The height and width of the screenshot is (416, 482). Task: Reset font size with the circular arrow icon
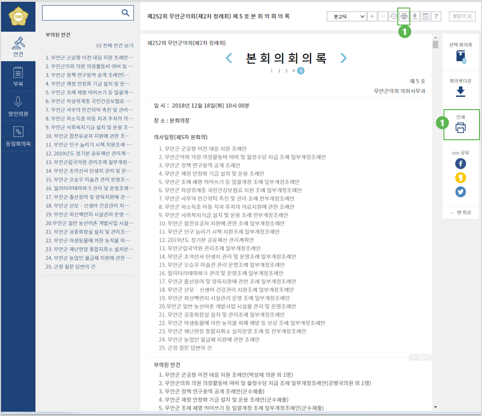point(393,16)
